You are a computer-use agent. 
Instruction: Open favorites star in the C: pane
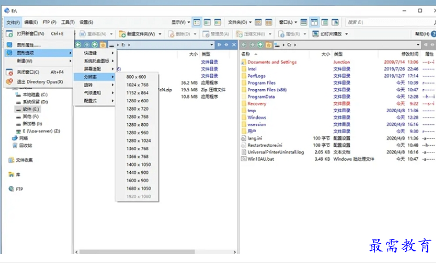[x=268, y=45]
